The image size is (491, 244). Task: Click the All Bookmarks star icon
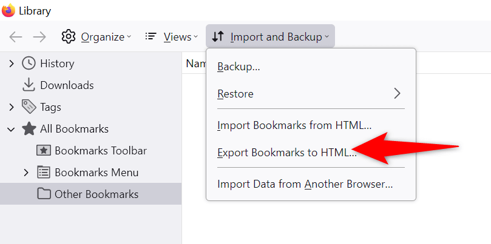pos(29,129)
